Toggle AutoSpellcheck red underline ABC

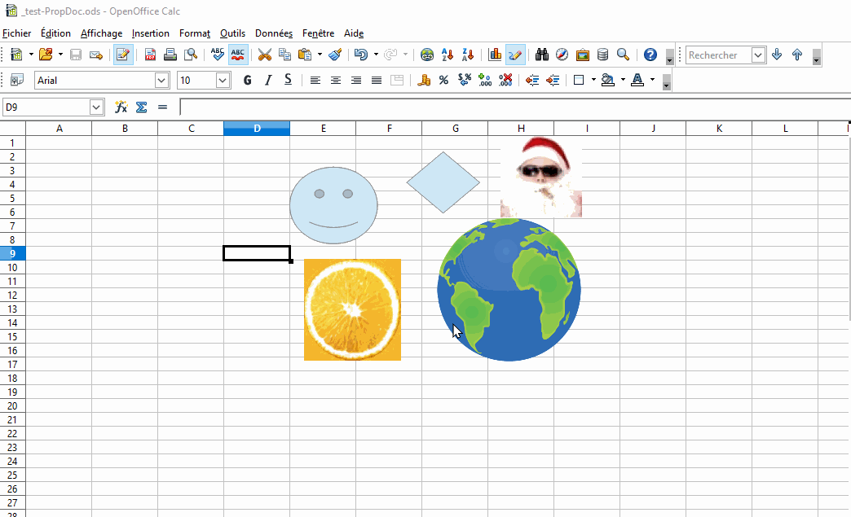[x=238, y=55]
